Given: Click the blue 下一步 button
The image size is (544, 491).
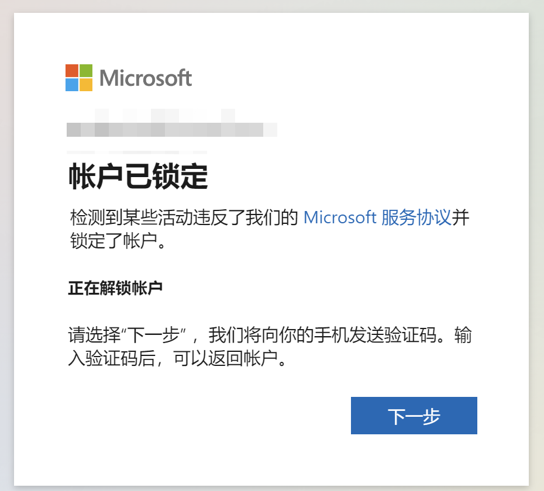Looking at the screenshot, I should 414,416.
